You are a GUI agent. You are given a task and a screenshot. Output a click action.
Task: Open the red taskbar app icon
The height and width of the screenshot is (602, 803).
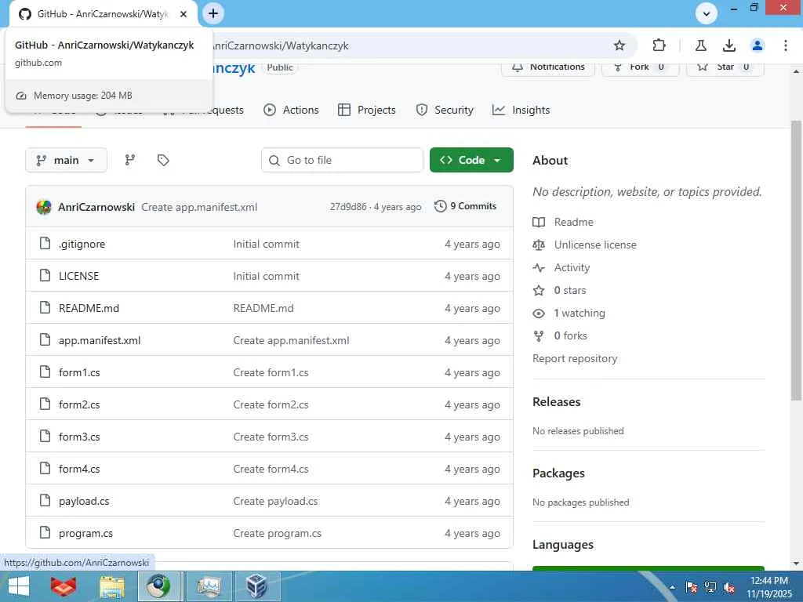64,586
